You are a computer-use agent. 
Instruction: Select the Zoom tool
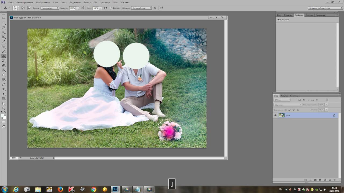[x=3, y=108]
